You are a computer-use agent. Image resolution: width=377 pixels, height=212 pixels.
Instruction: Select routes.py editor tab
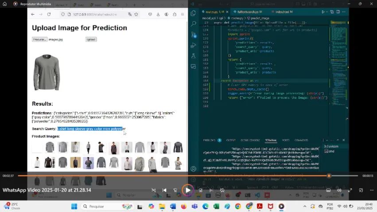tap(215, 12)
